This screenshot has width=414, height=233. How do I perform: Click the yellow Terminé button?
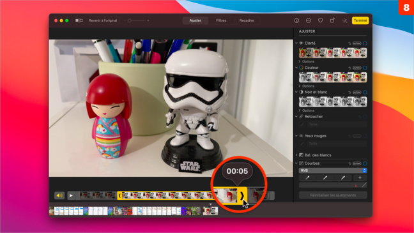pyautogui.click(x=360, y=20)
